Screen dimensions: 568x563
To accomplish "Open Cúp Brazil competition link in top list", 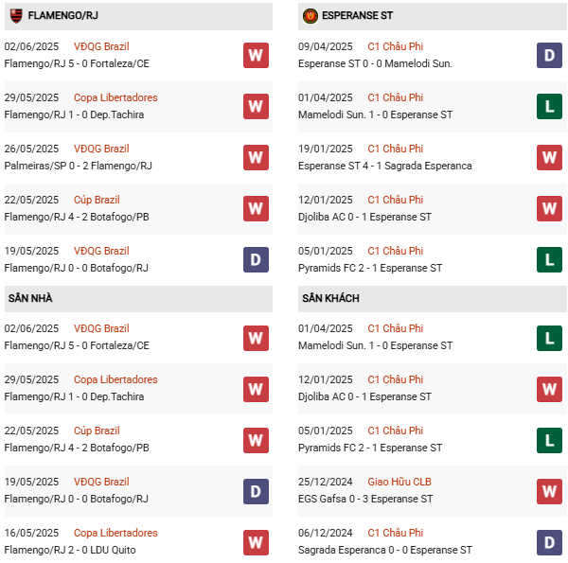I will tap(97, 200).
